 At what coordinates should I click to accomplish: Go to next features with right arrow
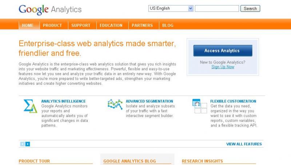[28, 144]
